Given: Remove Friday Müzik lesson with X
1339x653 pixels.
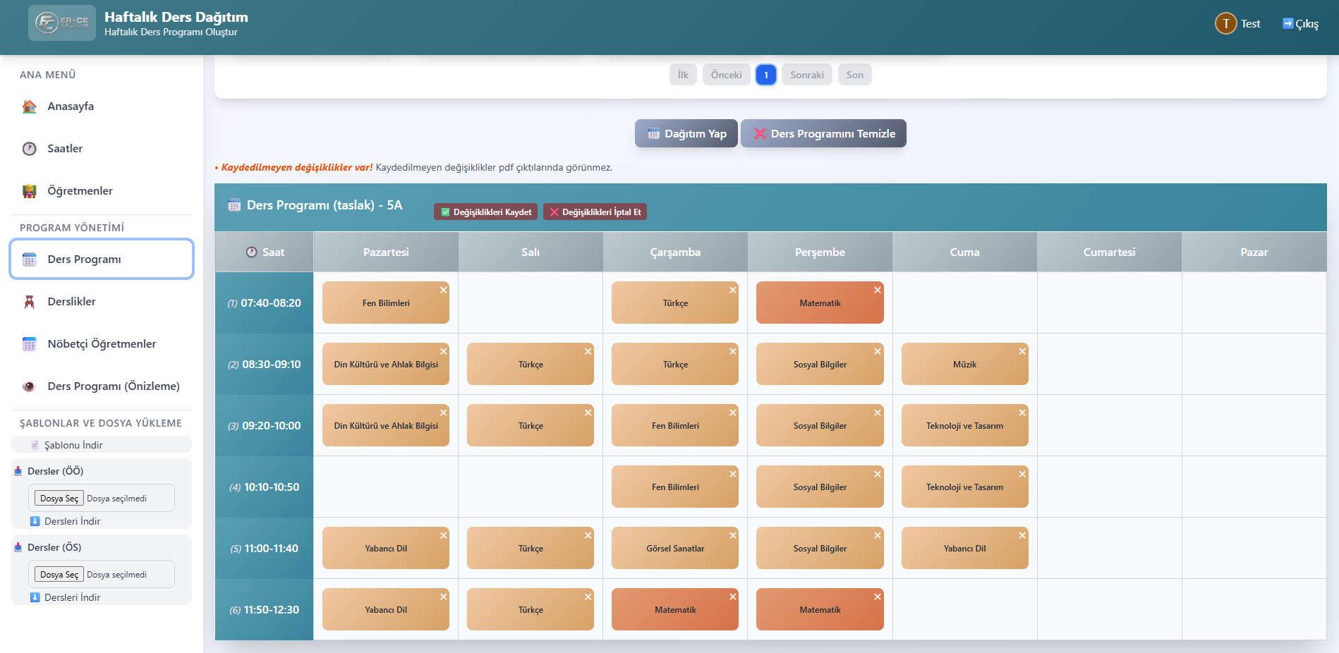Looking at the screenshot, I should coord(1022,351).
